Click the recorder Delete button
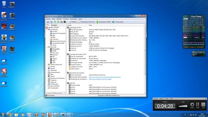Image resolution: width=208 pixels, height=117 pixels. 192,105
